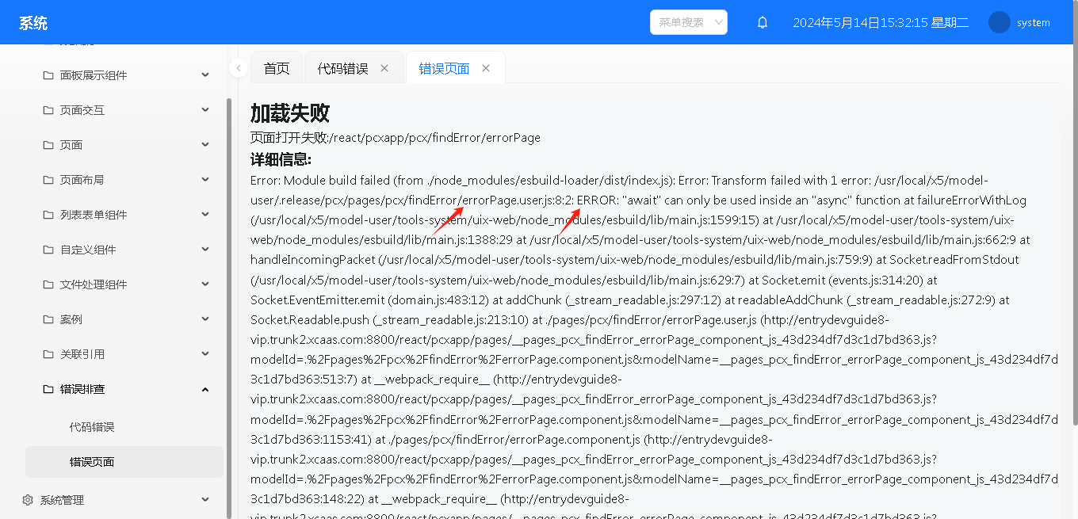Click the notification bell icon

(763, 23)
